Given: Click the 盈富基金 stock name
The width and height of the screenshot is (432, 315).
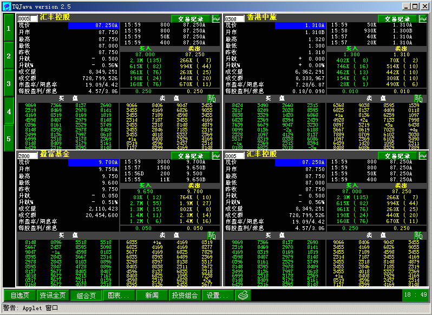Looking at the screenshot, I should pos(55,154).
